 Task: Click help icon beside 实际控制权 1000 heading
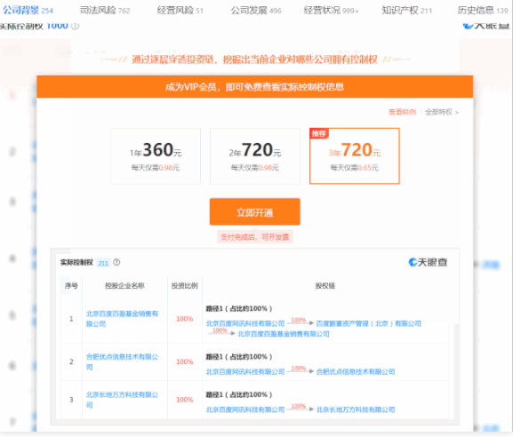pos(75,26)
